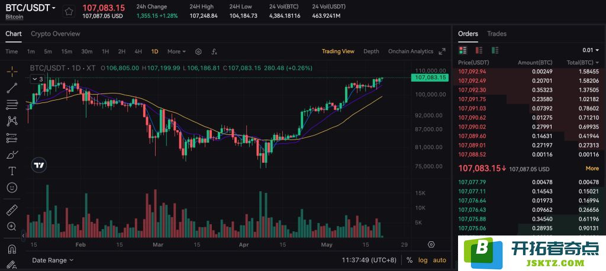Click the Amount(BTC) column header

coord(535,63)
